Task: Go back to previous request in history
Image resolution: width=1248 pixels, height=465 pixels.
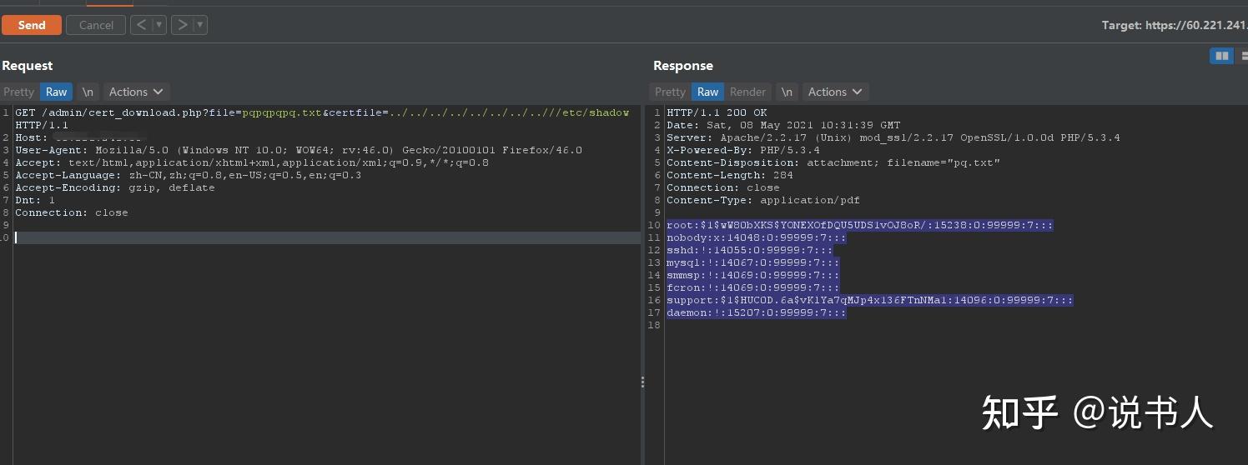Action: [140, 25]
